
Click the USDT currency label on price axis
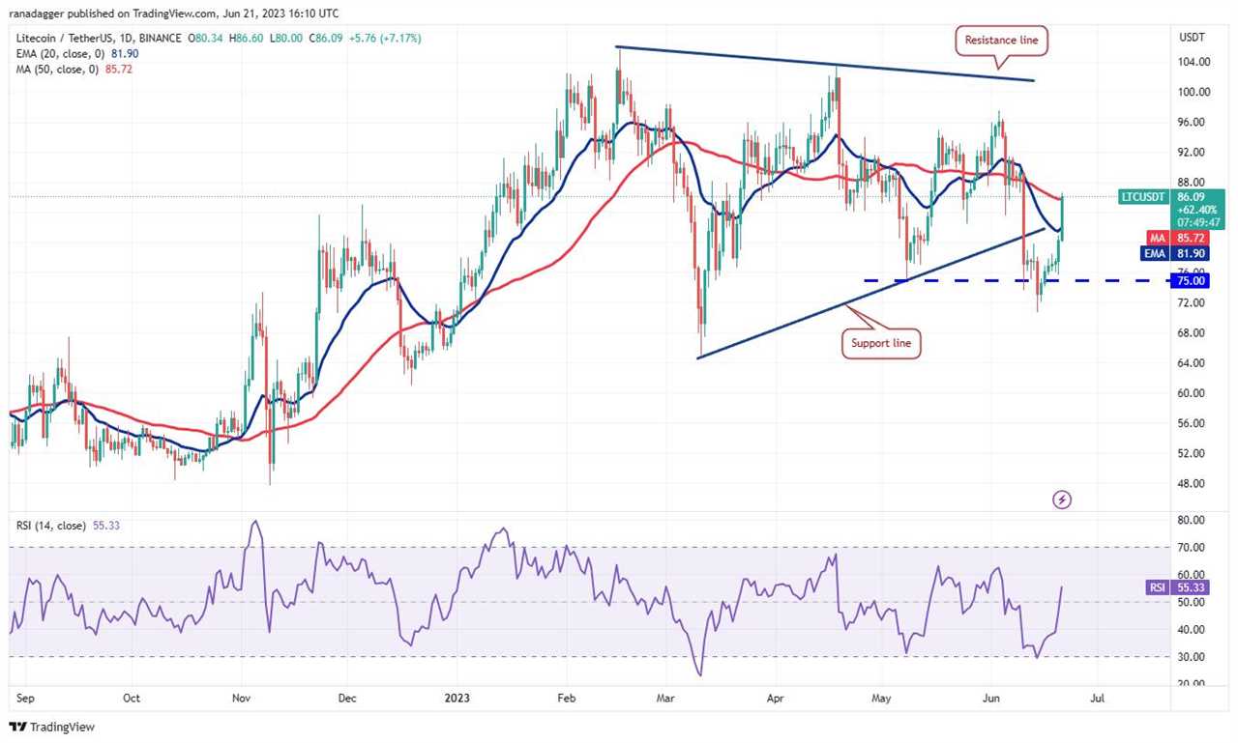1190,38
